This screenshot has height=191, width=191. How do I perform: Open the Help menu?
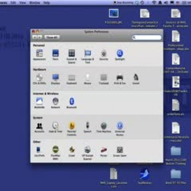(x=47, y=3)
